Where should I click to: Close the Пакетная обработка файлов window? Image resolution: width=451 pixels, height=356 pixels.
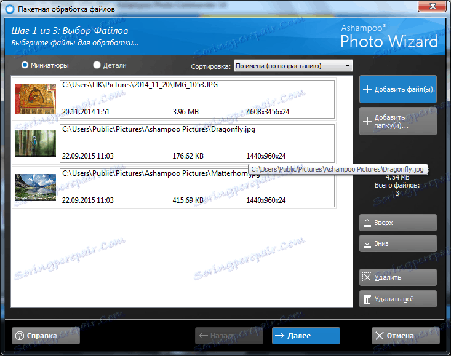click(x=433, y=6)
